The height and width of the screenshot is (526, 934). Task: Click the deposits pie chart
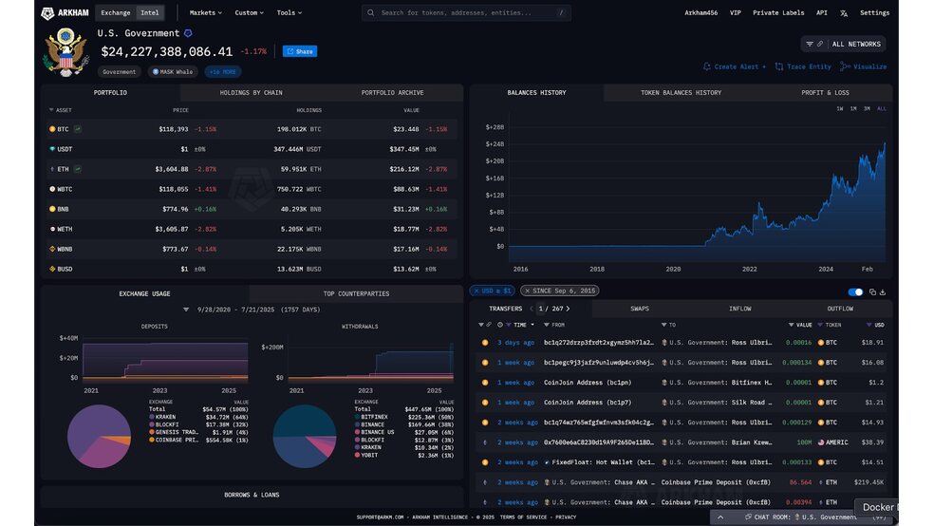coord(99,436)
